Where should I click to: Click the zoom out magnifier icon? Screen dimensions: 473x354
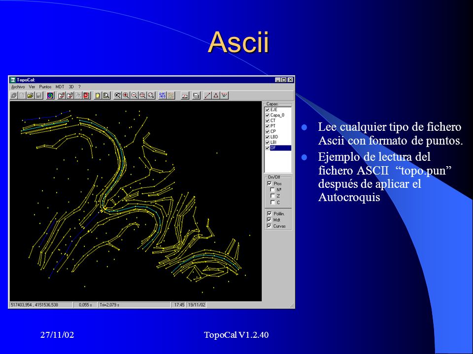point(135,95)
